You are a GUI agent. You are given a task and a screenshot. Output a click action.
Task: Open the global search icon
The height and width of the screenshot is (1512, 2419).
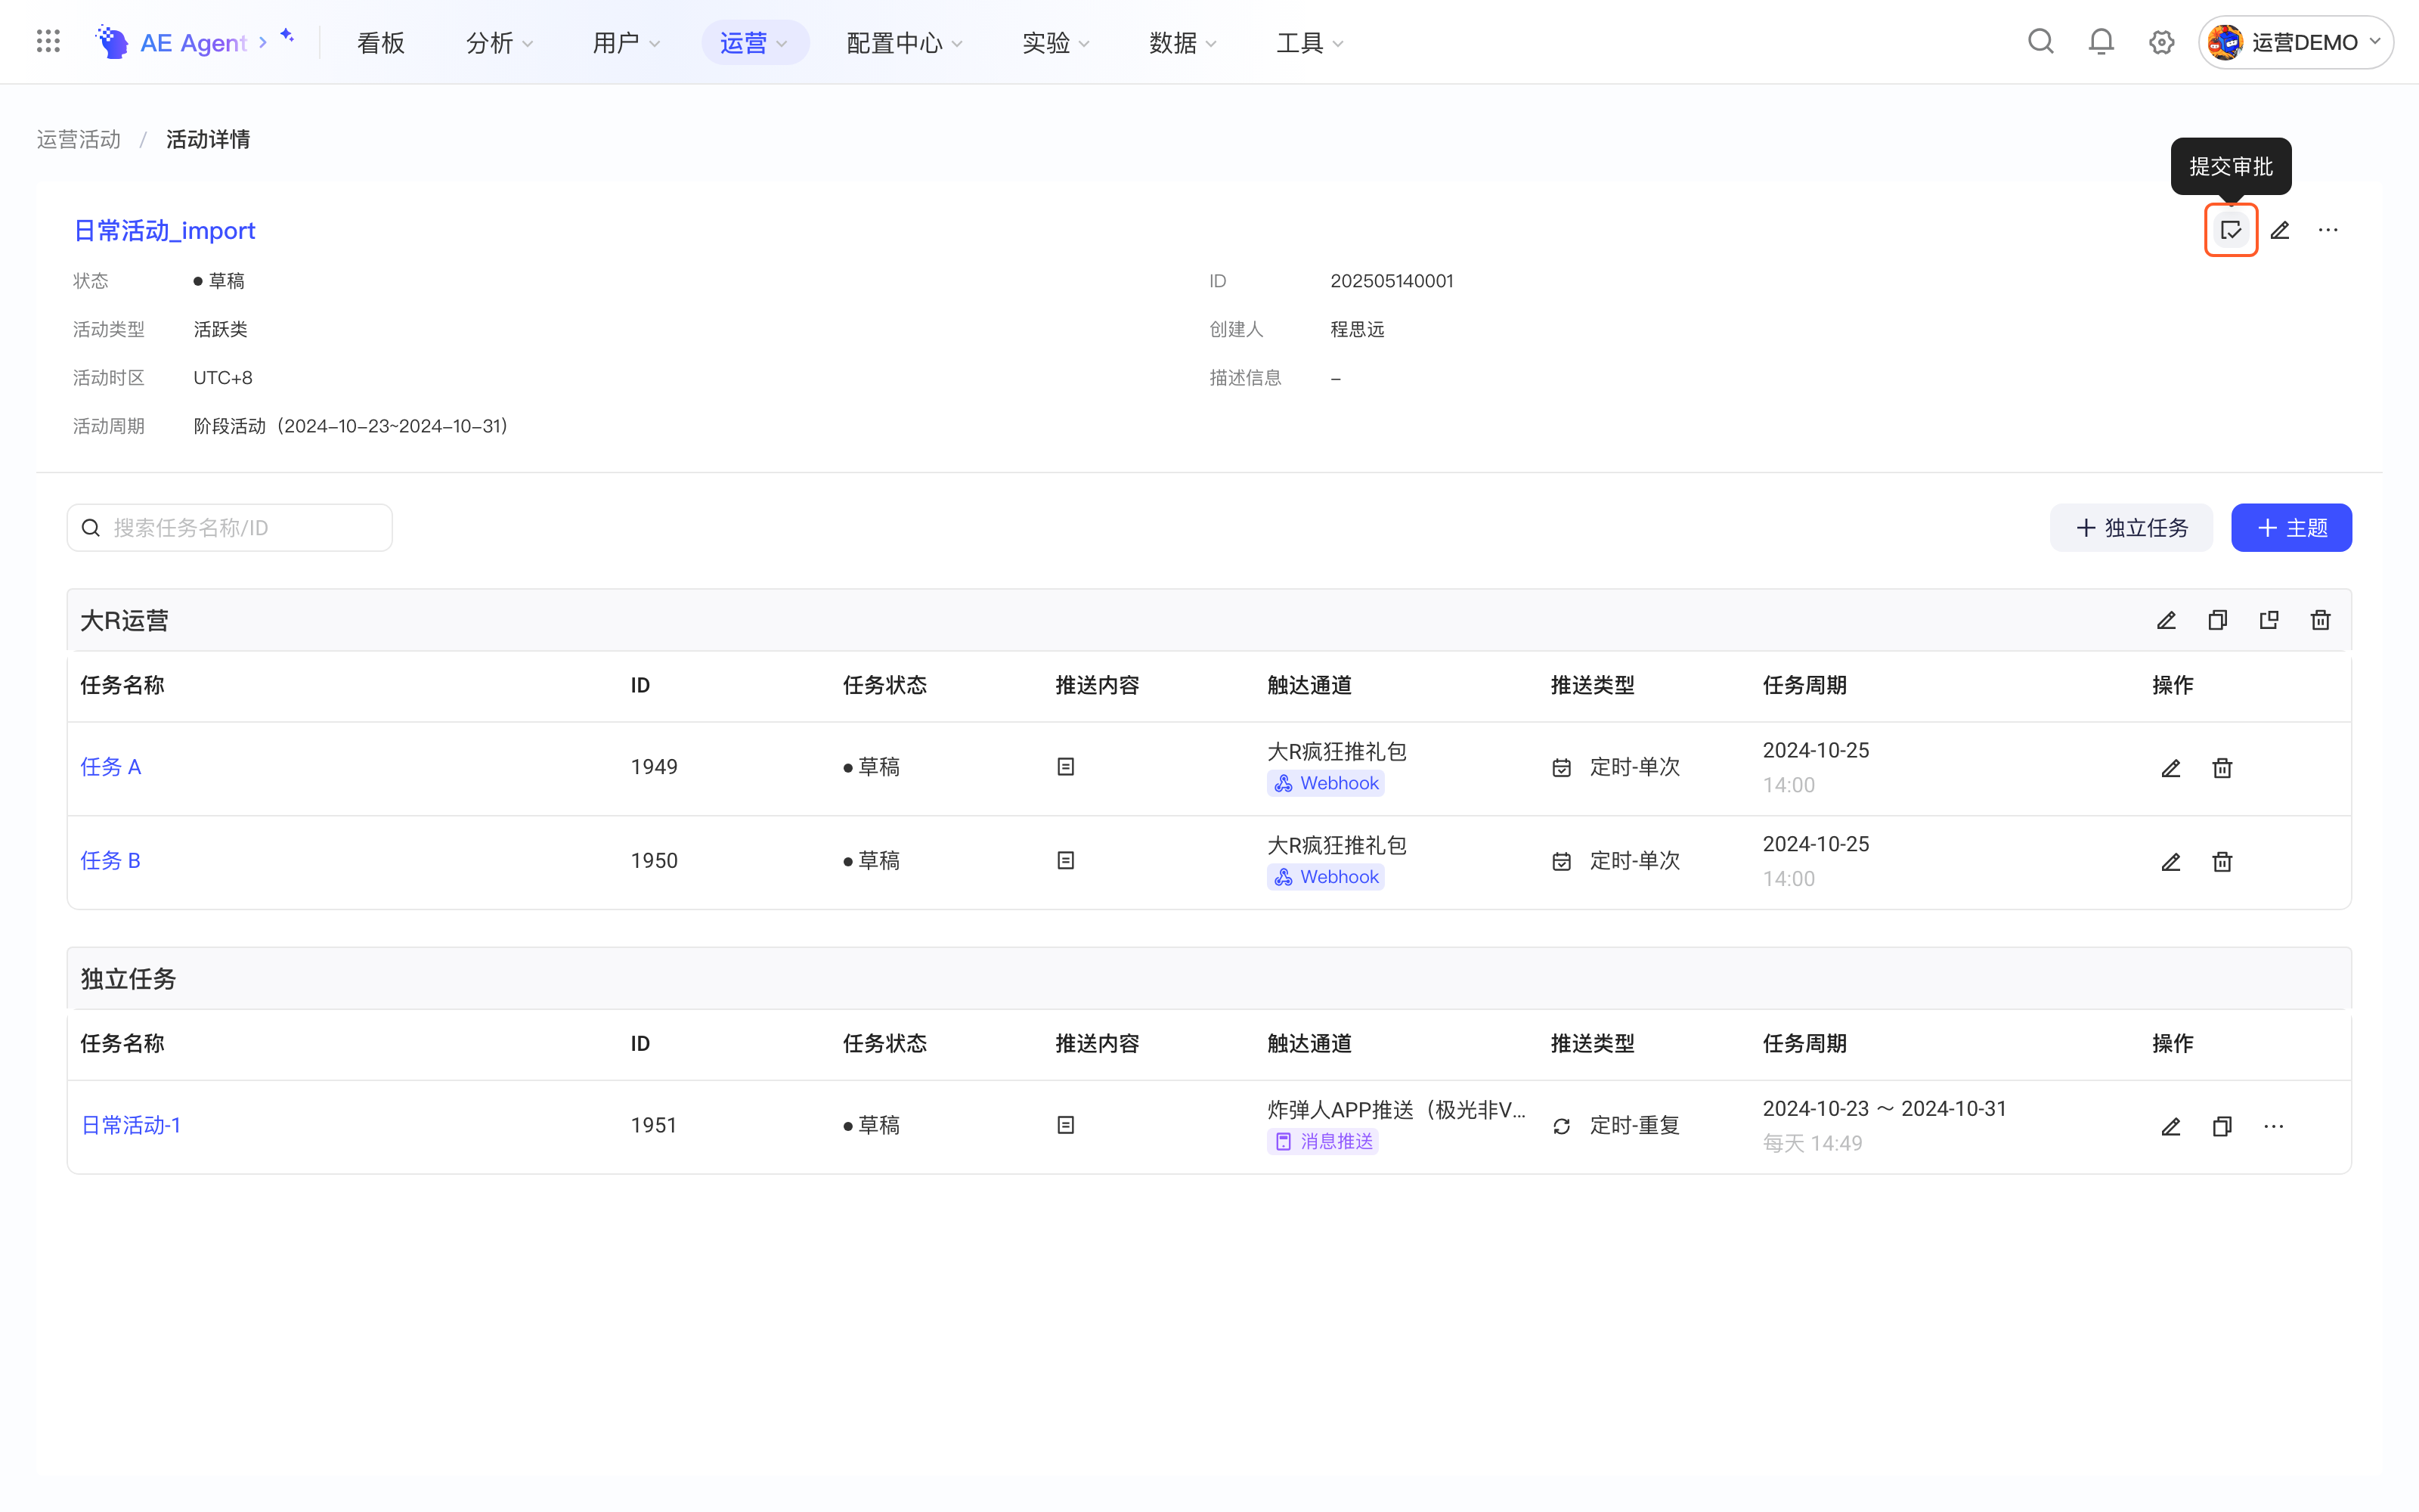pyautogui.click(x=2040, y=41)
